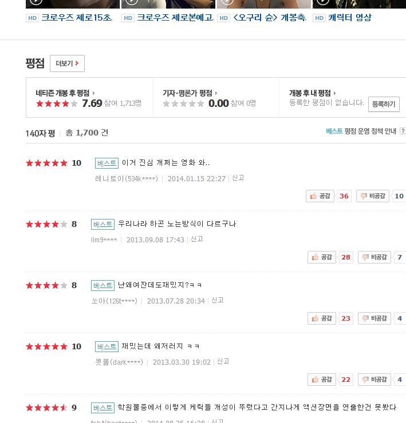Open the 크로우즈 제로본예고 trailer link

[x=175, y=18]
